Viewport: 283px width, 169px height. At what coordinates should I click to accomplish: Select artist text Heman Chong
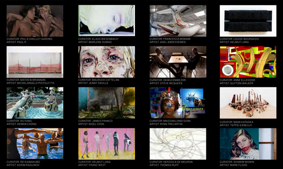tap(21, 124)
